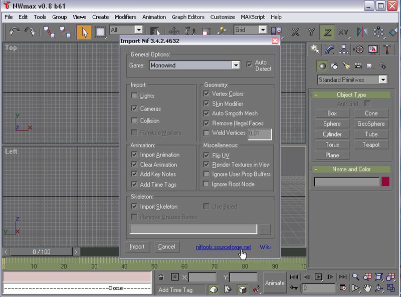This screenshot has width=401, height=297.
Task: Click the Animate button
Action: pos(274,282)
